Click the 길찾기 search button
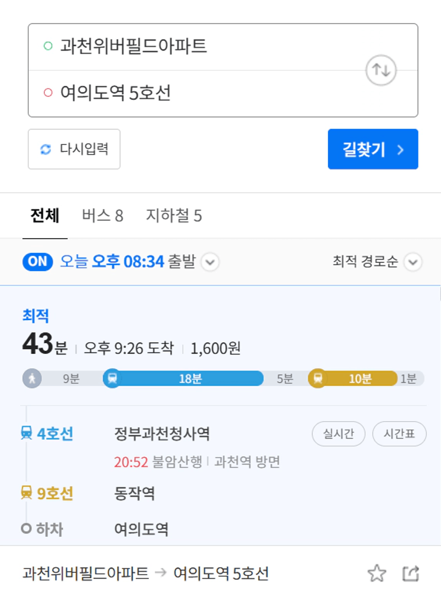Viewport: 441px width, 597px height. [373, 149]
